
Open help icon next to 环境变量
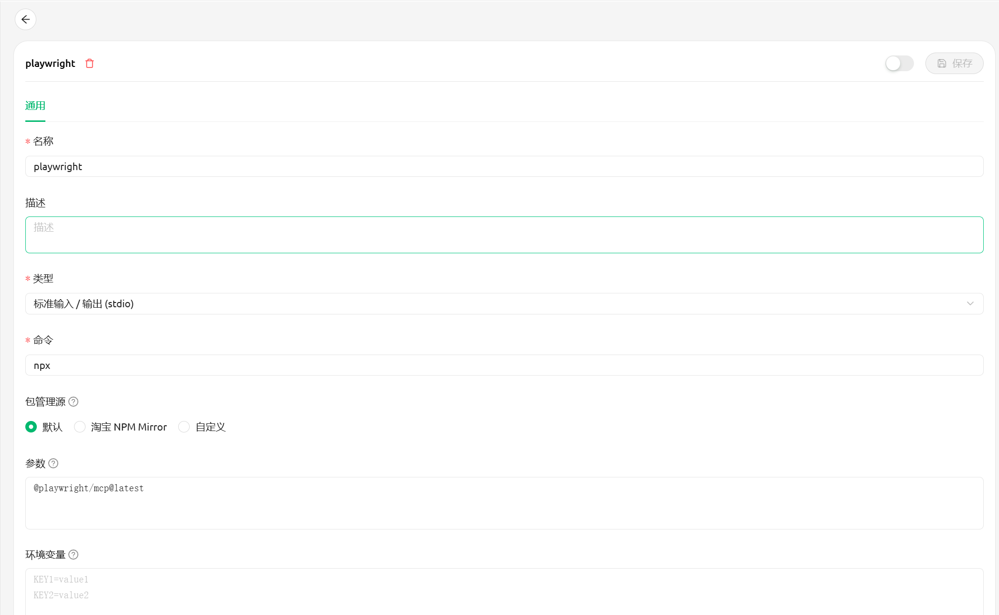pyautogui.click(x=73, y=555)
